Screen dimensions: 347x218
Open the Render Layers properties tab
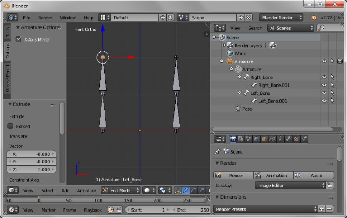240,139
